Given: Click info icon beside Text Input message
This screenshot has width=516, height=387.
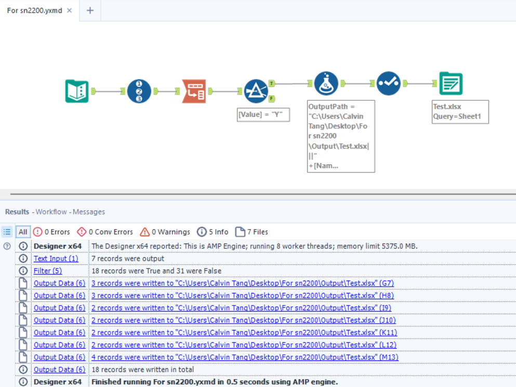Looking at the screenshot, I should click(23, 259).
